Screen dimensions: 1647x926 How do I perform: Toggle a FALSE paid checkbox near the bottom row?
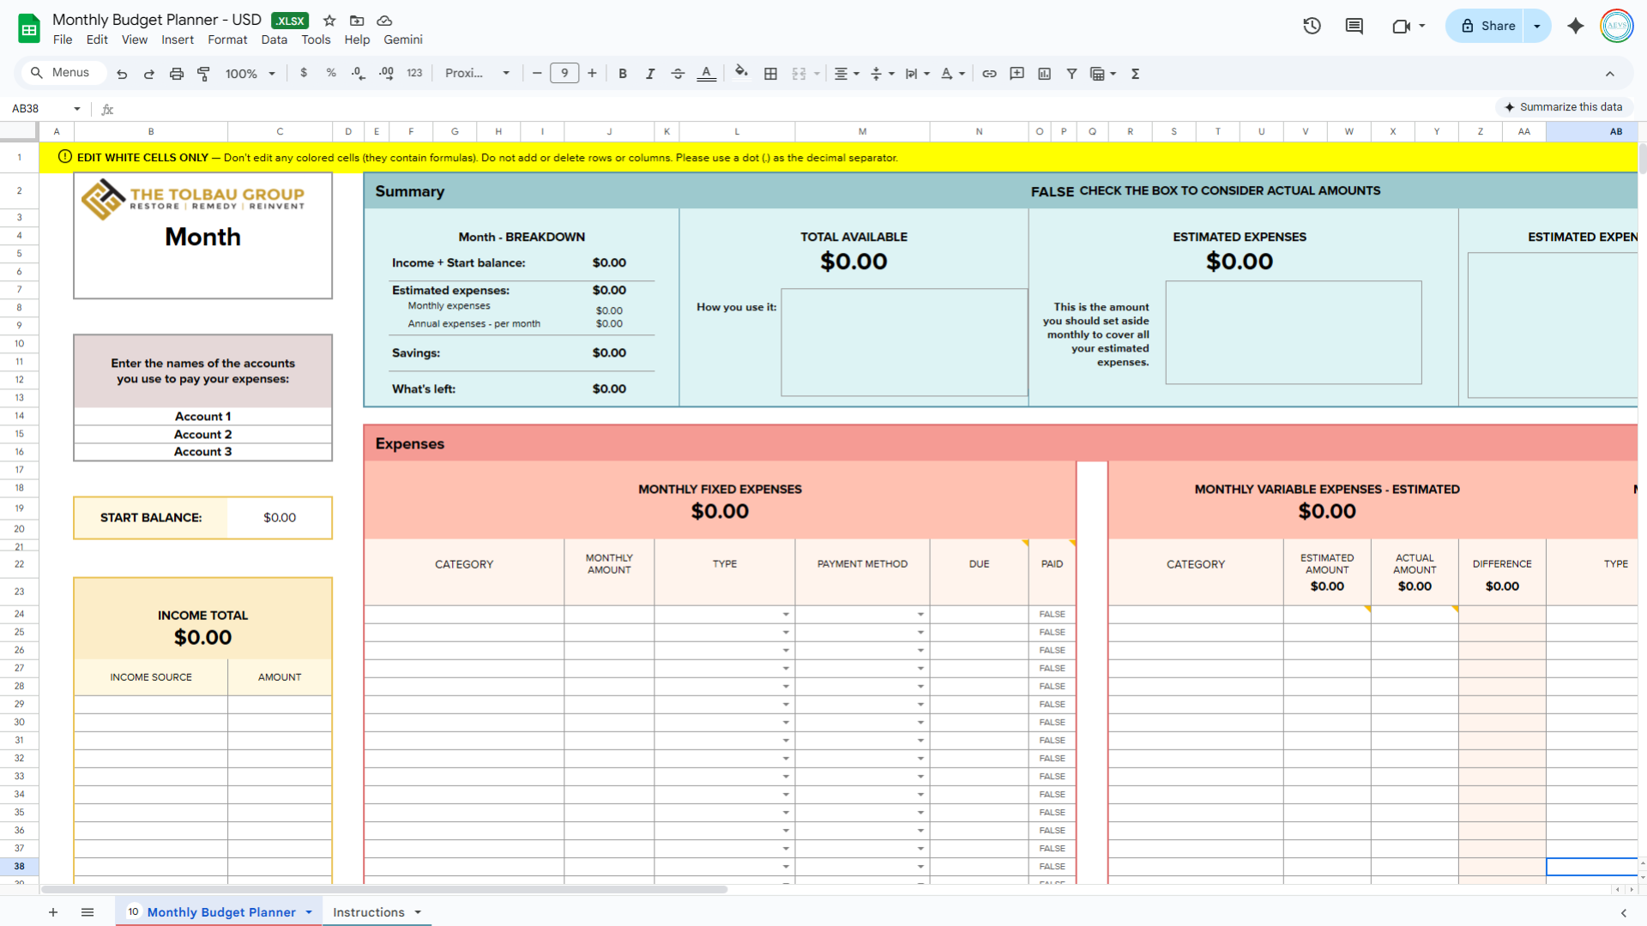click(1052, 866)
